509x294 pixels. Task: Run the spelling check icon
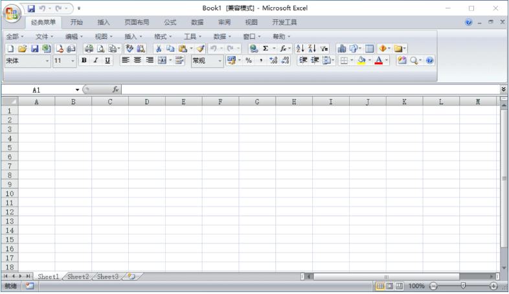130,49
